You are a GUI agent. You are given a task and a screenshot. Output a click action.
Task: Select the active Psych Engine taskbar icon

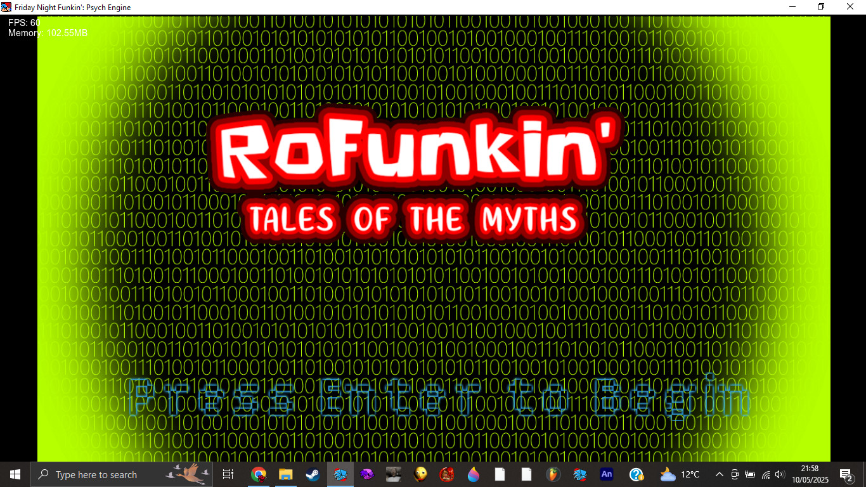pos(340,474)
